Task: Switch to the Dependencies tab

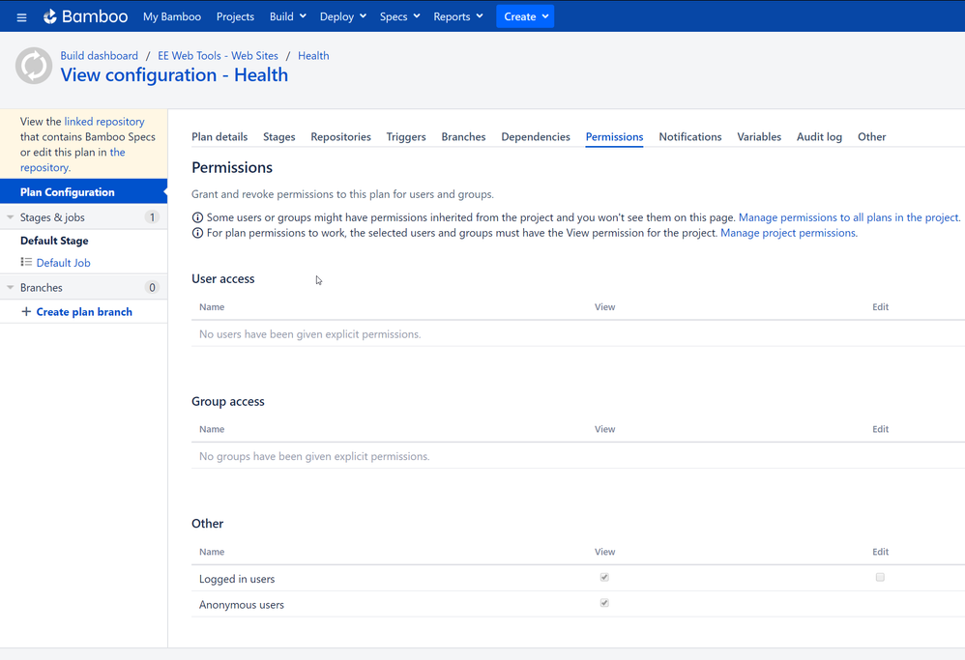Action: pos(536,136)
